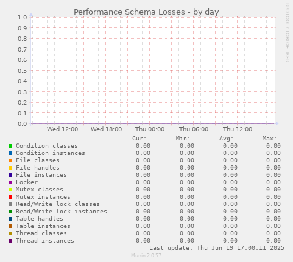
Task: Select the 'Read/Write lock instances' legend label
Action: pyautogui.click(x=62, y=212)
